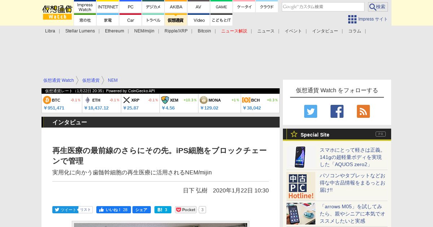Click the NEM breadcrumb link
Image resolution: width=433 pixels, height=227 pixels.
pyautogui.click(x=113, y=80)
